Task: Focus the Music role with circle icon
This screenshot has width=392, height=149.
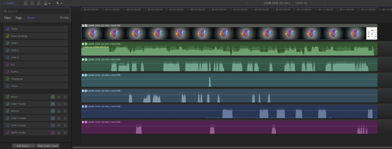Action: [x=65, y=97]
